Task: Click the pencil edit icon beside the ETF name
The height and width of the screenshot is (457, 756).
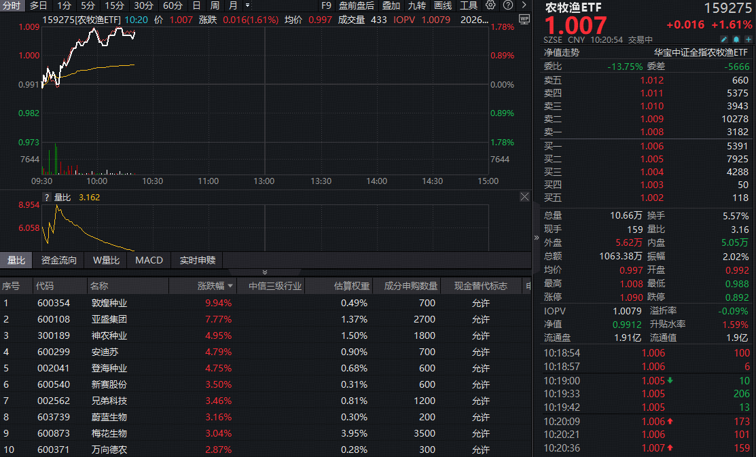Action: pyautogui.click(x=723, y=39)
